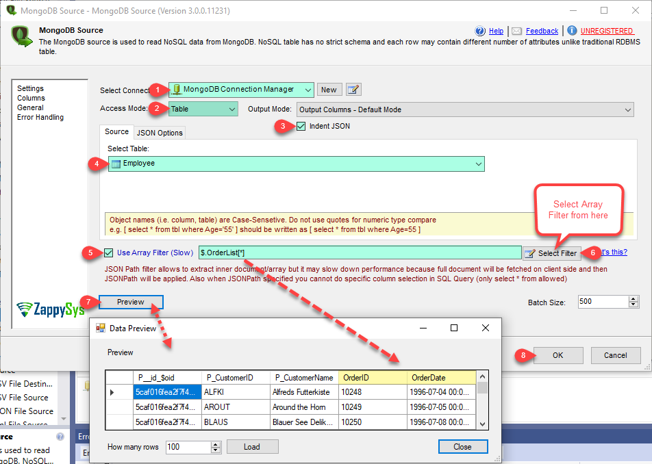Click the Preview button
Image resolution: width=652 pixels, height=464 pixels.
131,302
